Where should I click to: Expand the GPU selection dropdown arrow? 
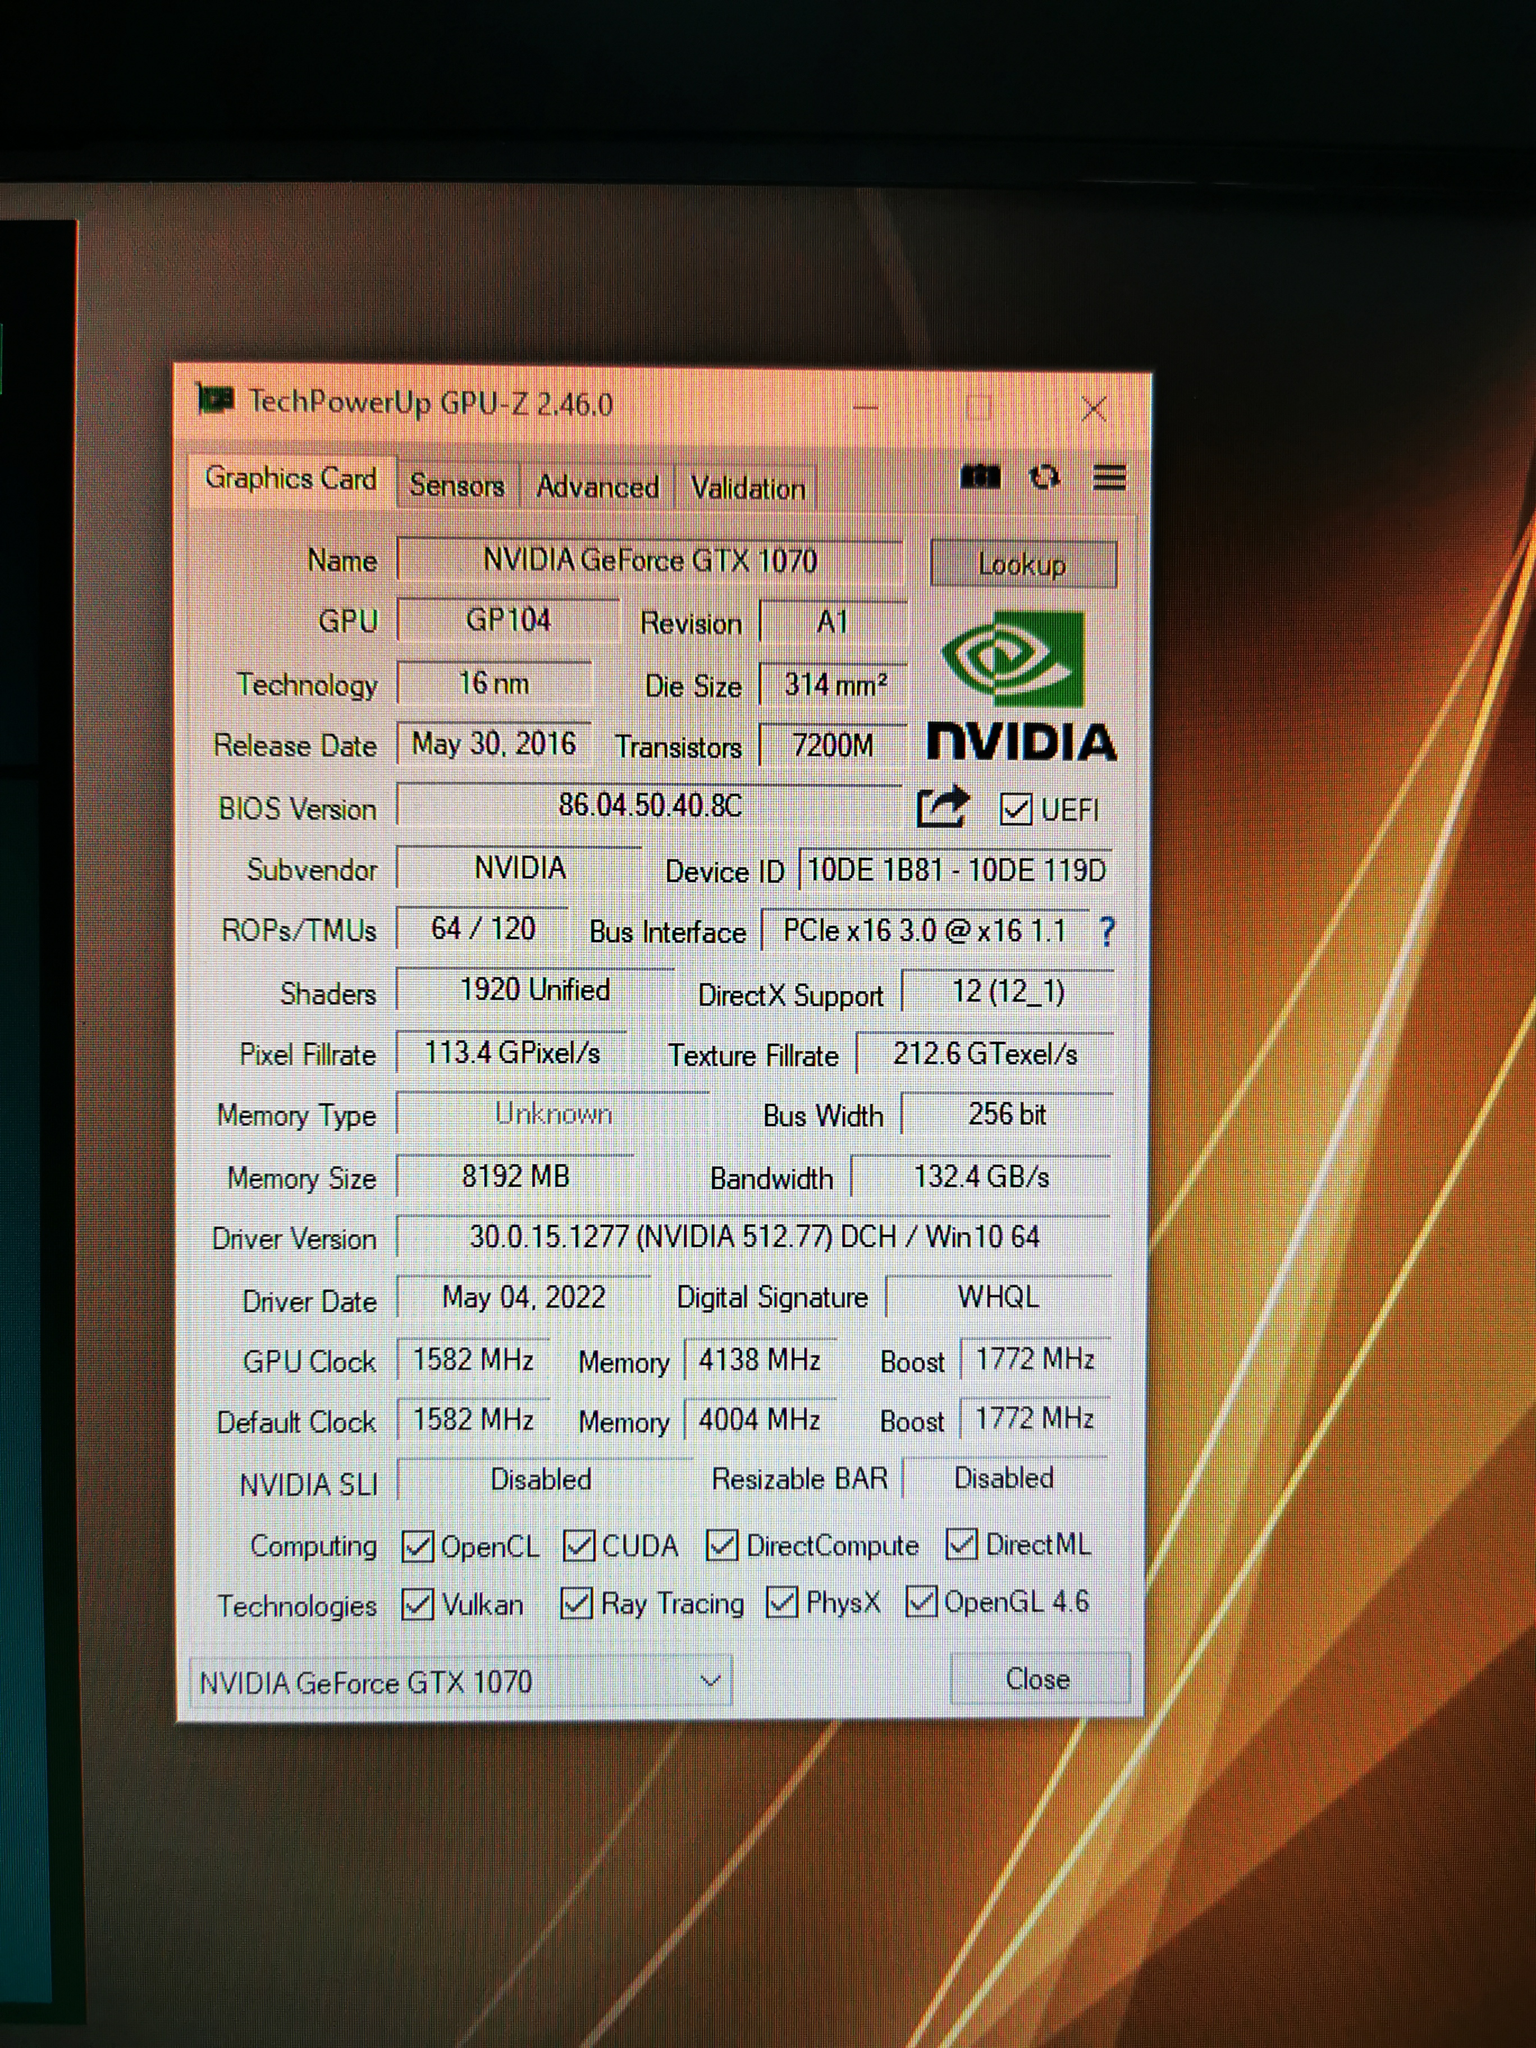(710, 1680)
